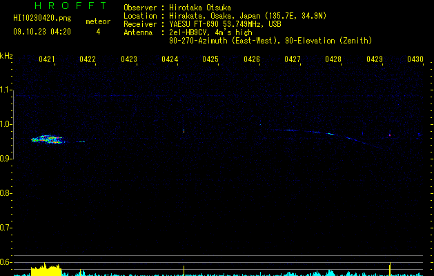Click the HROFFT title text

point(70,6)
